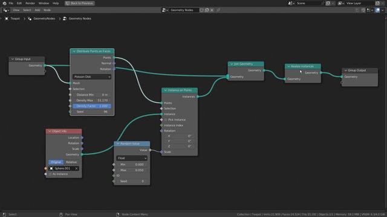Open the node editor View menu
This screenshot has width=387, height=217.
coord(16,10)
